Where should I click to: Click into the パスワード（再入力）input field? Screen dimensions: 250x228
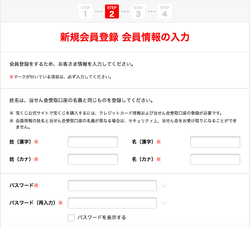coord(112,203)
